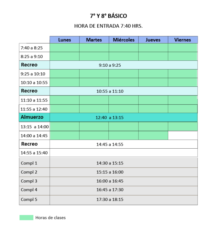Click the Miércoles cell for 8:25 a 9:10

123,56
